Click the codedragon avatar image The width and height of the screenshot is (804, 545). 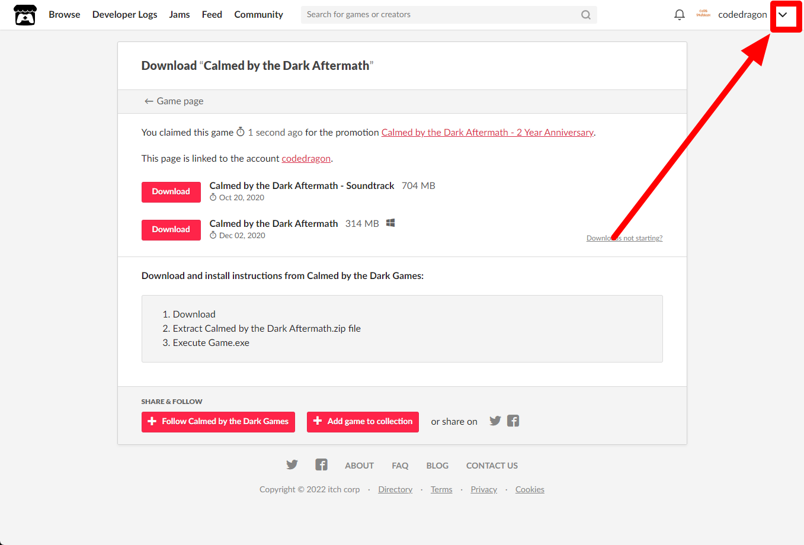pyautogui.click(x=703, y=14)
